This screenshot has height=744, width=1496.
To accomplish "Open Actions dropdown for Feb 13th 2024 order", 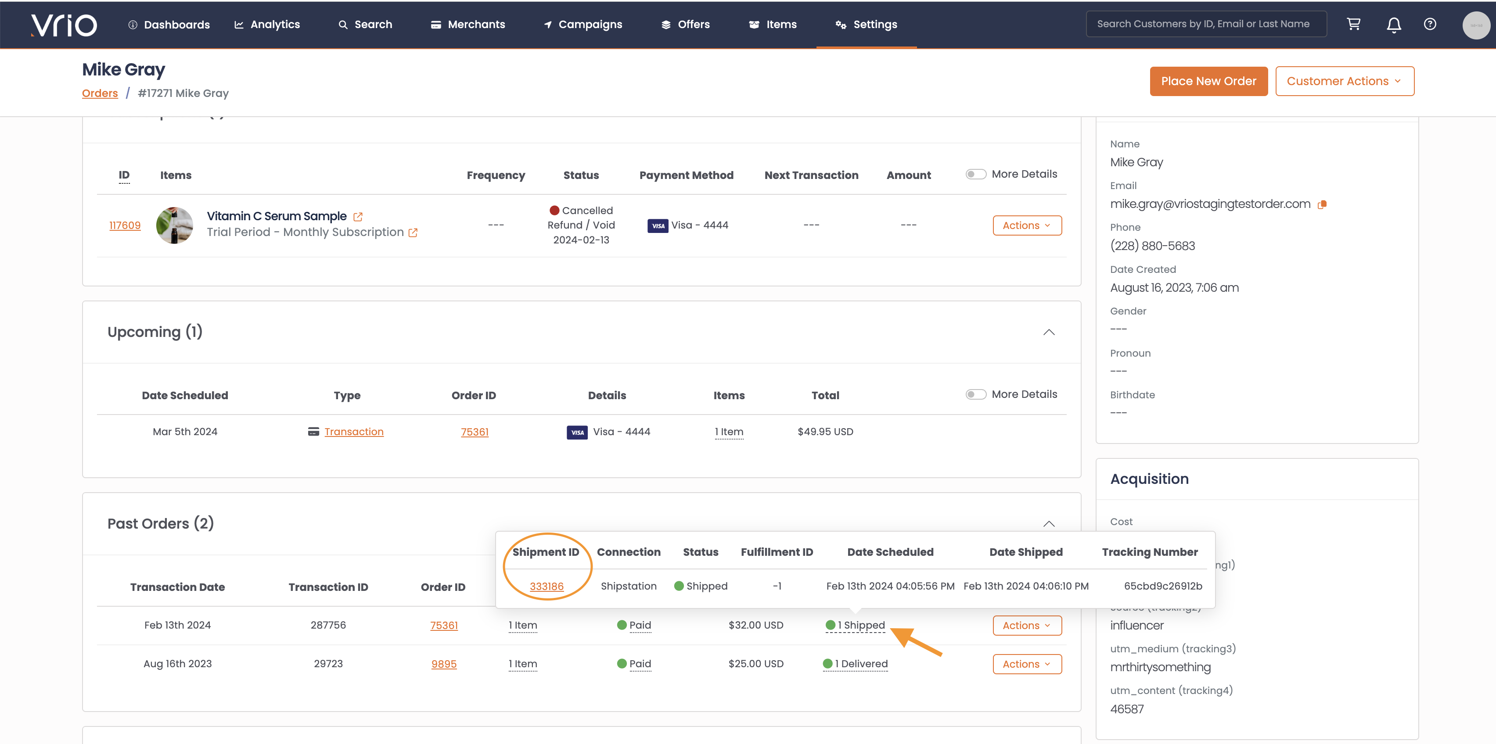I will tap(1027, 626).
